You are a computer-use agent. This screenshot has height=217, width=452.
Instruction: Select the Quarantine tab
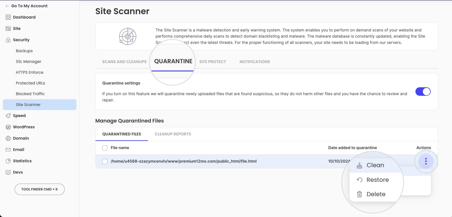pyautogui.click(x=173, y=61)
